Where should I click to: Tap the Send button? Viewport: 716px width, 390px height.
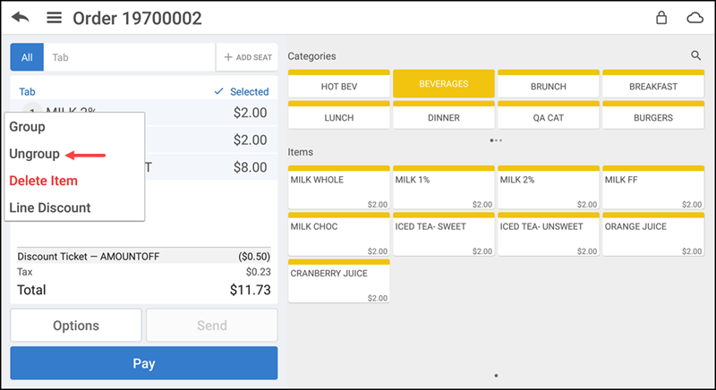[x=212, y=326]
